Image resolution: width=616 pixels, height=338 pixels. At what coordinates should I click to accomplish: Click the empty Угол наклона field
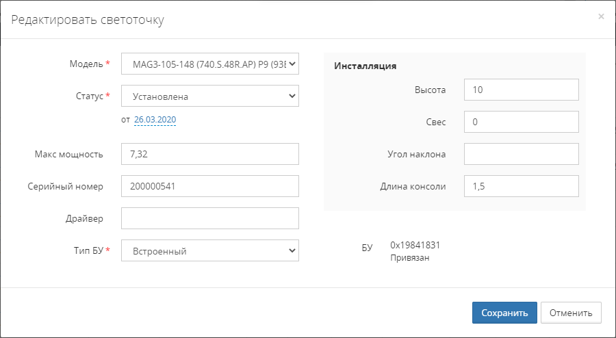point(521,154)
